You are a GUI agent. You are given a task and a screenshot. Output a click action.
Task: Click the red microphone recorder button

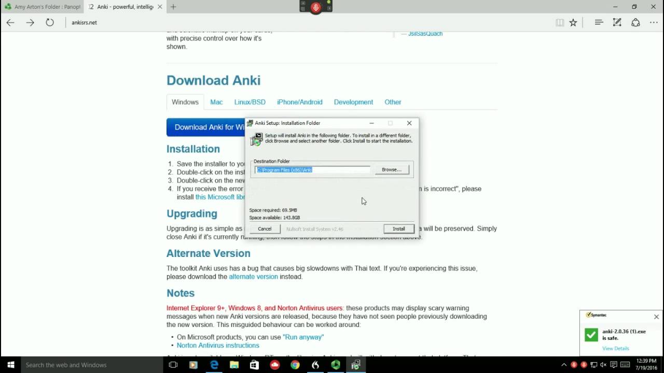point(316,7)
